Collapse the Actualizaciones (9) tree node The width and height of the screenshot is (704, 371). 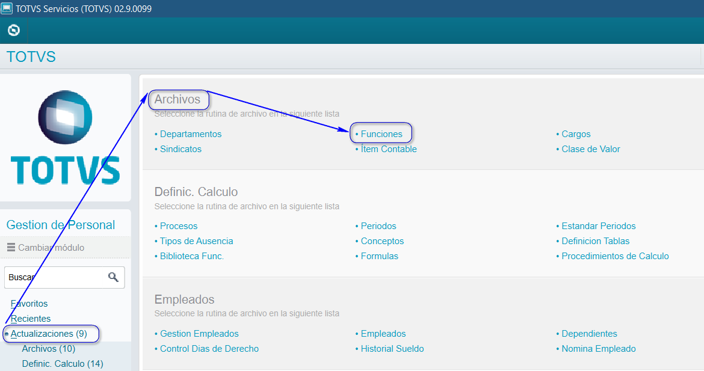click(x=7, y=334)
